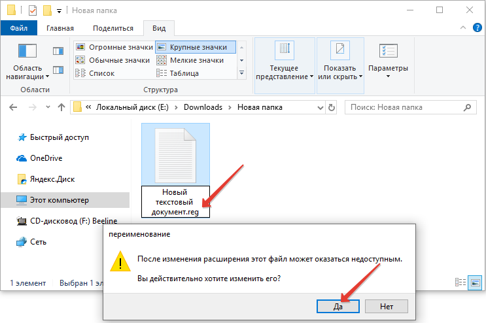The width and height of the screenshot is (486, 323).
Task: Collapse the ribbon with chevron
Action: (463, 27)
